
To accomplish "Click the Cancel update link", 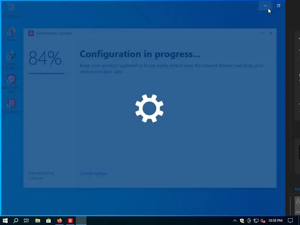I will (93, 173).
